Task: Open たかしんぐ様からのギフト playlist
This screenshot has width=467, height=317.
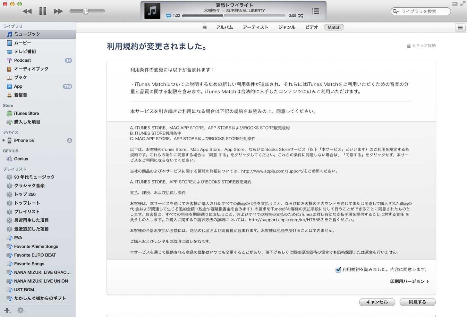Action: coord(38,298)
